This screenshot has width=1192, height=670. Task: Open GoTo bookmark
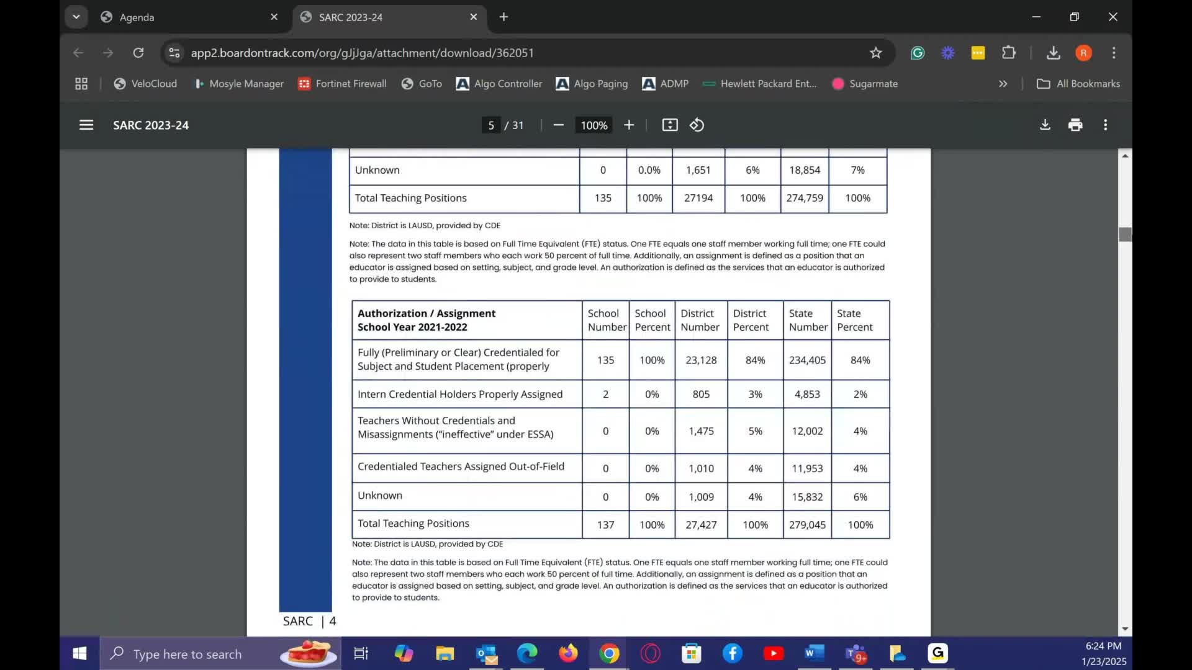422,84
